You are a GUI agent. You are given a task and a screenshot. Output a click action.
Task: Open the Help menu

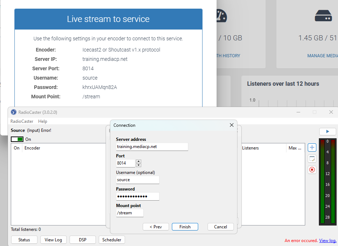pos(43,121)
